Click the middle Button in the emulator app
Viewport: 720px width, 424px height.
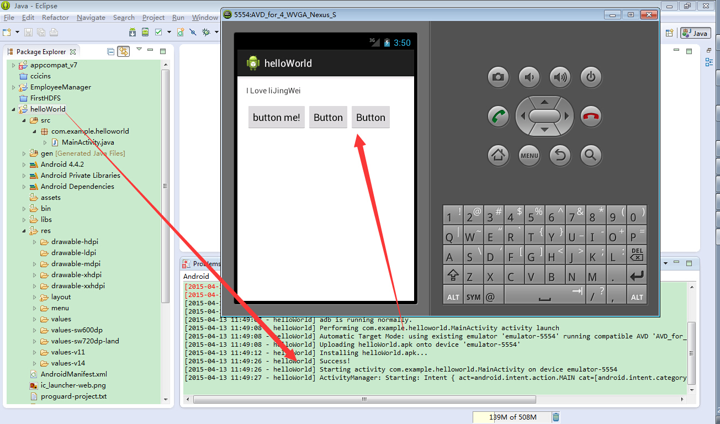point(328,117)
